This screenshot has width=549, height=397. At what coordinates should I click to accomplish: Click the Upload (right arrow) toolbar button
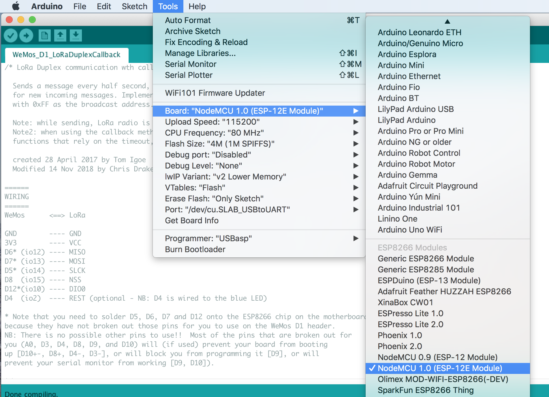pos(26,35)
